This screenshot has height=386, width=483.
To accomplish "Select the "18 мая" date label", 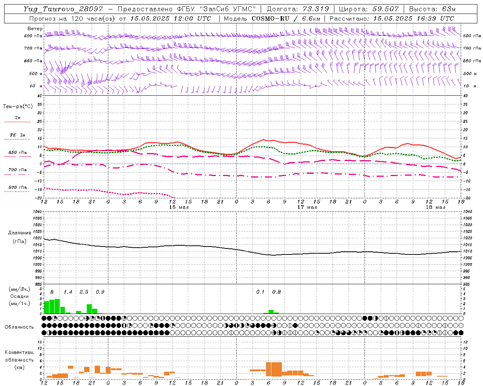I will (435, 207).
